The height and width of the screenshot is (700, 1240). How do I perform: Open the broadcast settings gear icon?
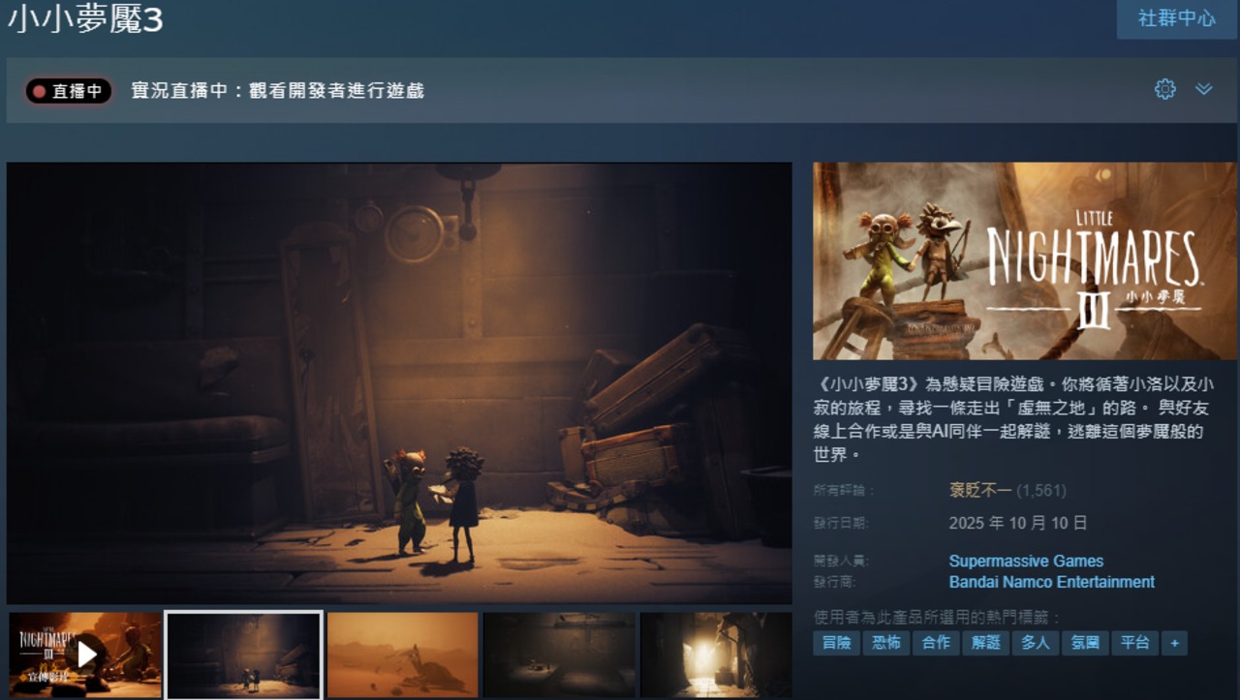point(1164,90)
